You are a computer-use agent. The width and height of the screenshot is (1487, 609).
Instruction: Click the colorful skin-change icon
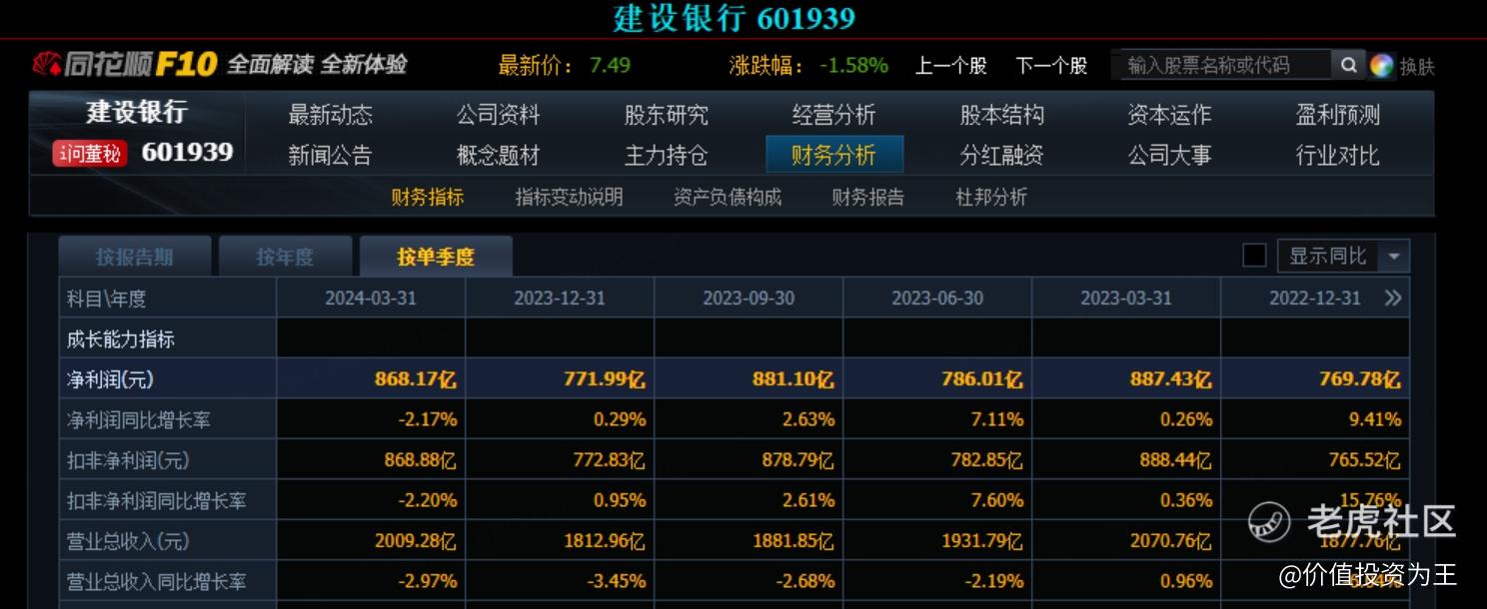[x=1382, y=66]
